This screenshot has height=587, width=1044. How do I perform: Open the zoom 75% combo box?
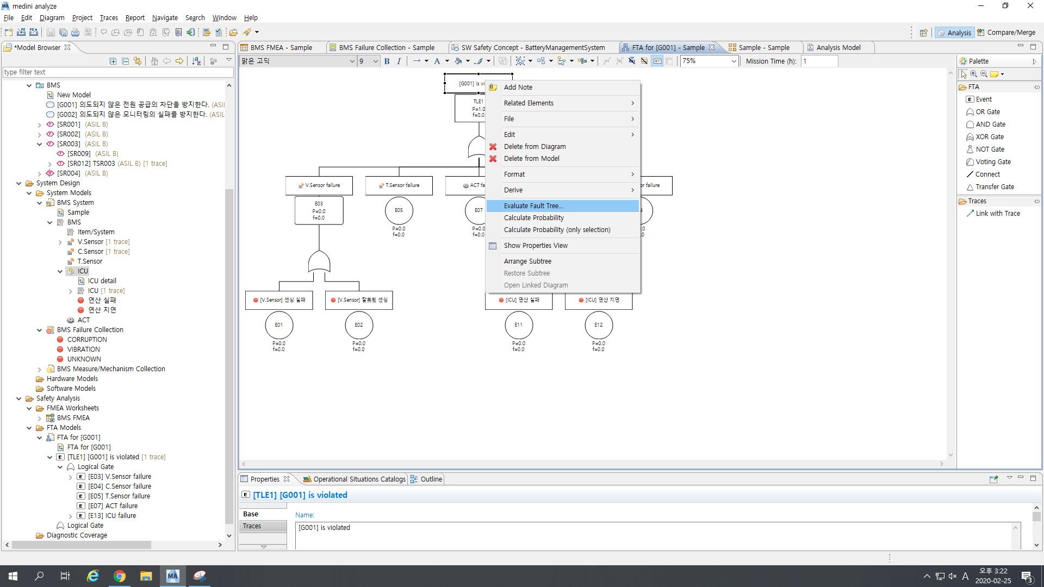point(734,61)
